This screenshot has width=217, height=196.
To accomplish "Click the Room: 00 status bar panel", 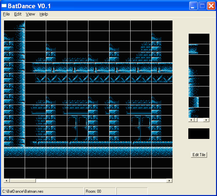I will [x=99, y=191].
